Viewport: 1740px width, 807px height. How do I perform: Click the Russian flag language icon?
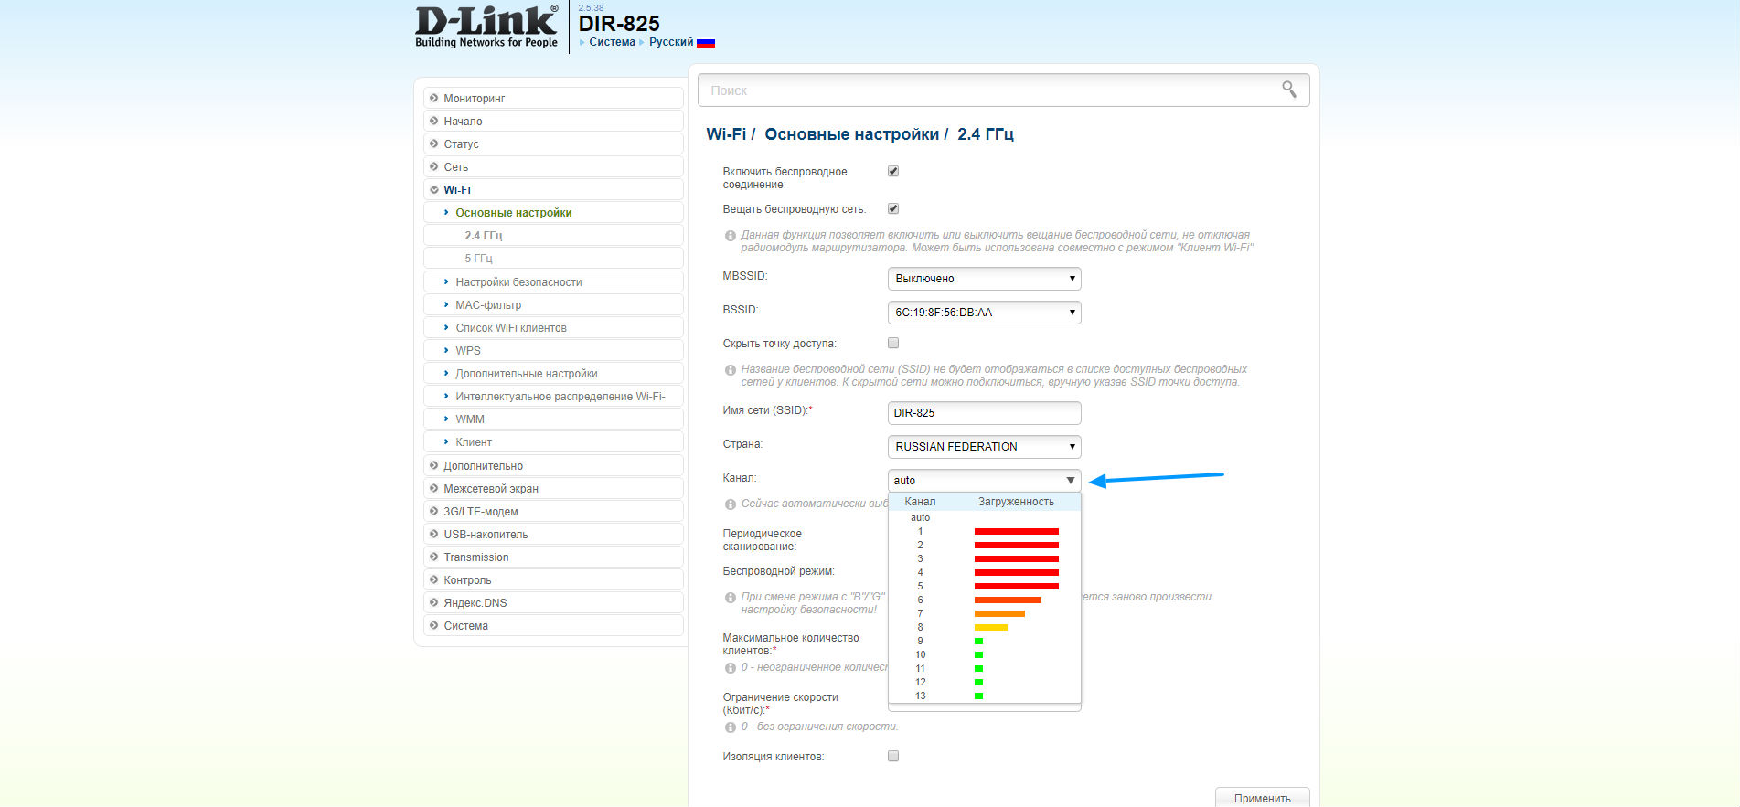coord(706,42)
